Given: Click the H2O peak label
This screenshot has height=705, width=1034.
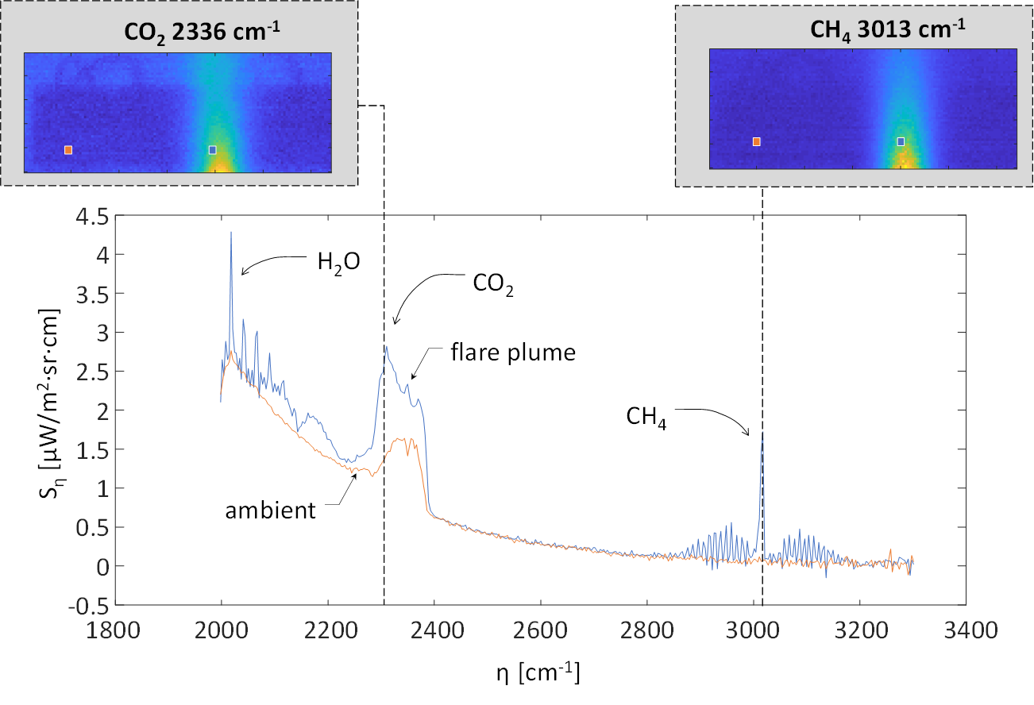Looking at the screenshot, I should [339, 261].
